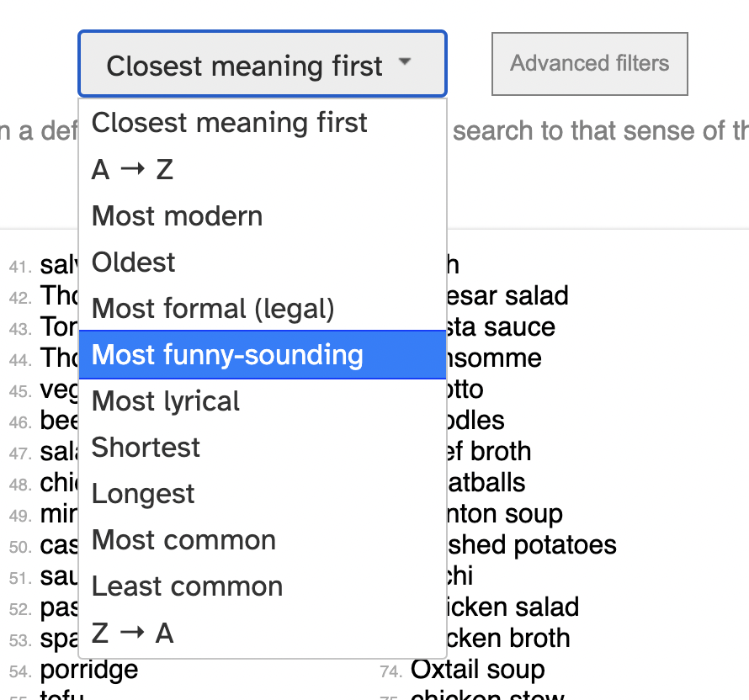
Task: Choose the A → Z sort option
Action: (133, 170)
